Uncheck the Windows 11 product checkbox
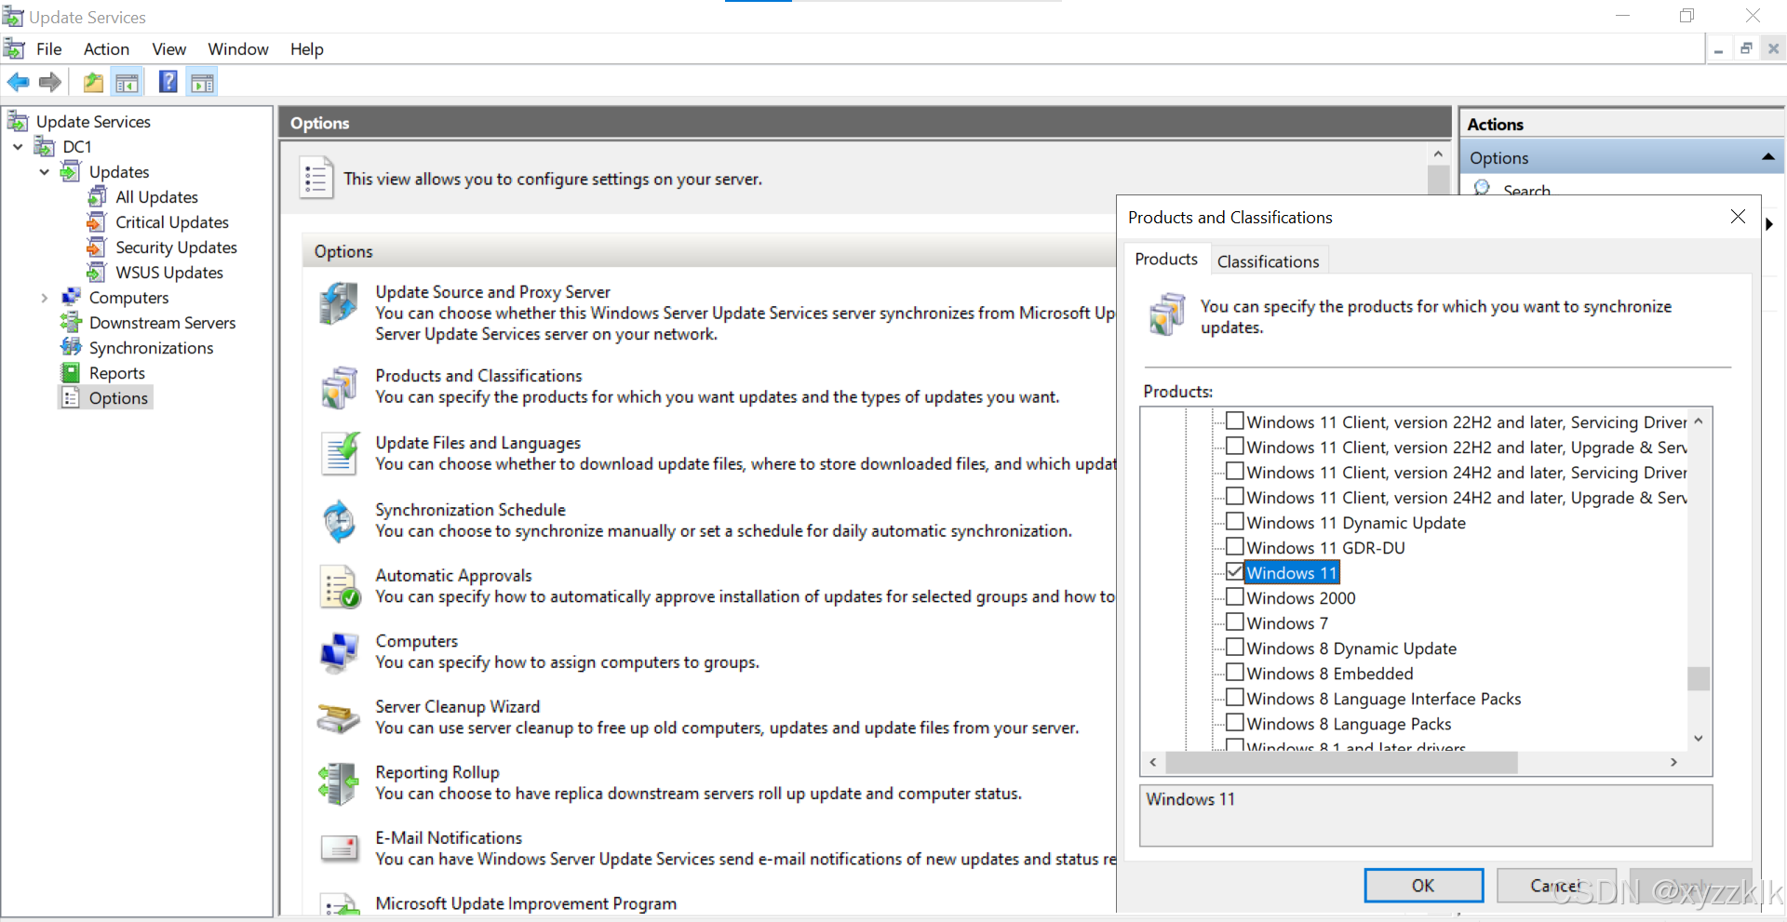Image resolution: width=1787 pixels, height=922 pixels. coord(1235,571)
